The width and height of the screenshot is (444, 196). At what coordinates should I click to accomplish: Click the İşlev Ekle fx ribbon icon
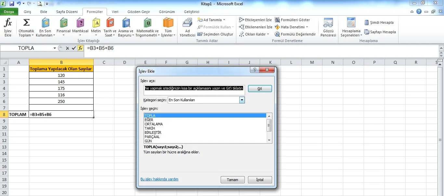point(8,24)
